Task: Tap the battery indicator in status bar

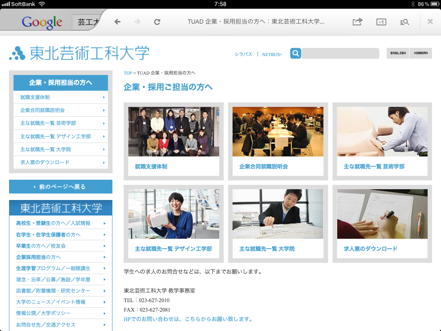Action: point(435,4)
